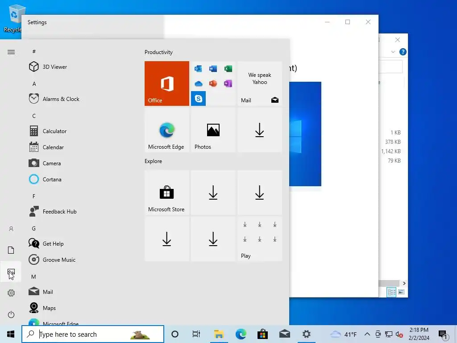The height and width of the screenshot is (343, 457).
Task: Open PowerPoint in the Office apps tile
Action: click(x=213, y=84)
